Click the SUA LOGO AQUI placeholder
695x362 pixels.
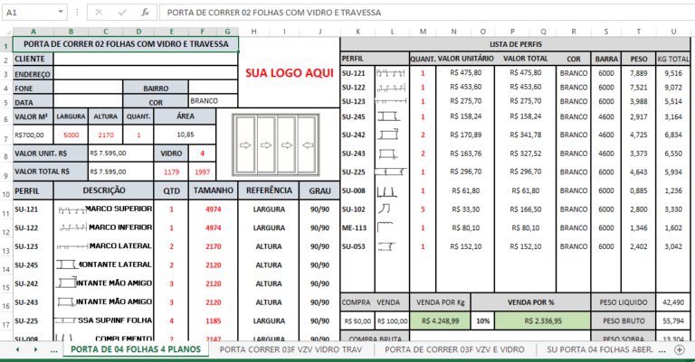[x=290, y=73]
